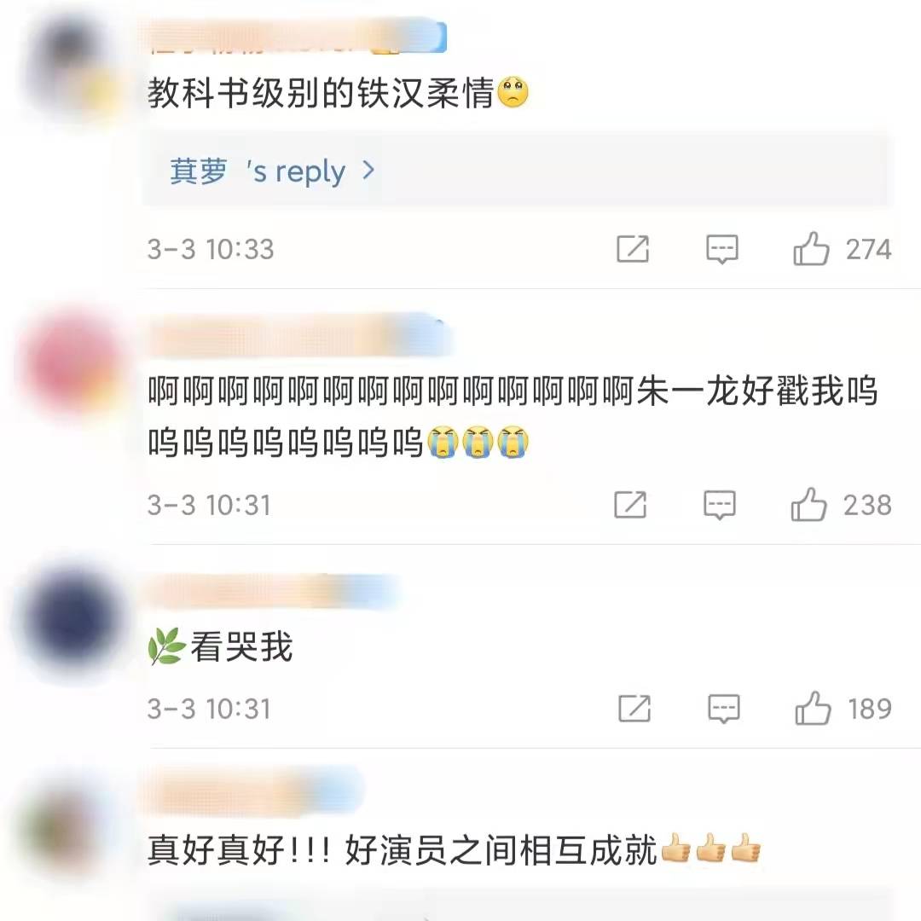Reply to the 3-3 10:33 comment
This screenshot has height=921, width=921.
(x=722, y=250)
